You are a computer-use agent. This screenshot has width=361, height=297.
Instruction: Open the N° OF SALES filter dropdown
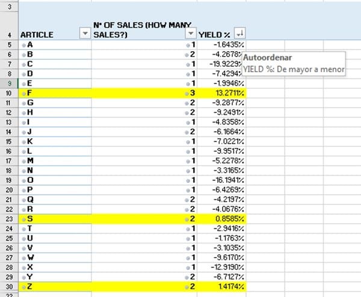click(191, 34)
